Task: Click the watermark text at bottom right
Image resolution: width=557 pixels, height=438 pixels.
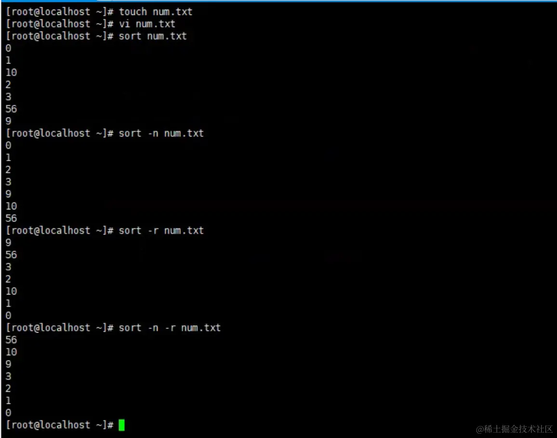Action: point(515,429)
